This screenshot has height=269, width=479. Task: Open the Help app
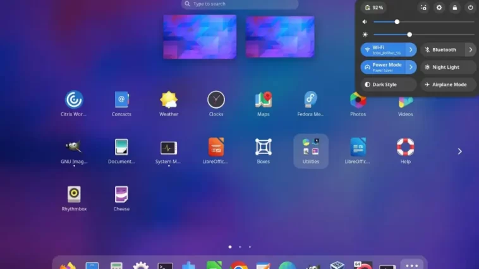point(405,151)
